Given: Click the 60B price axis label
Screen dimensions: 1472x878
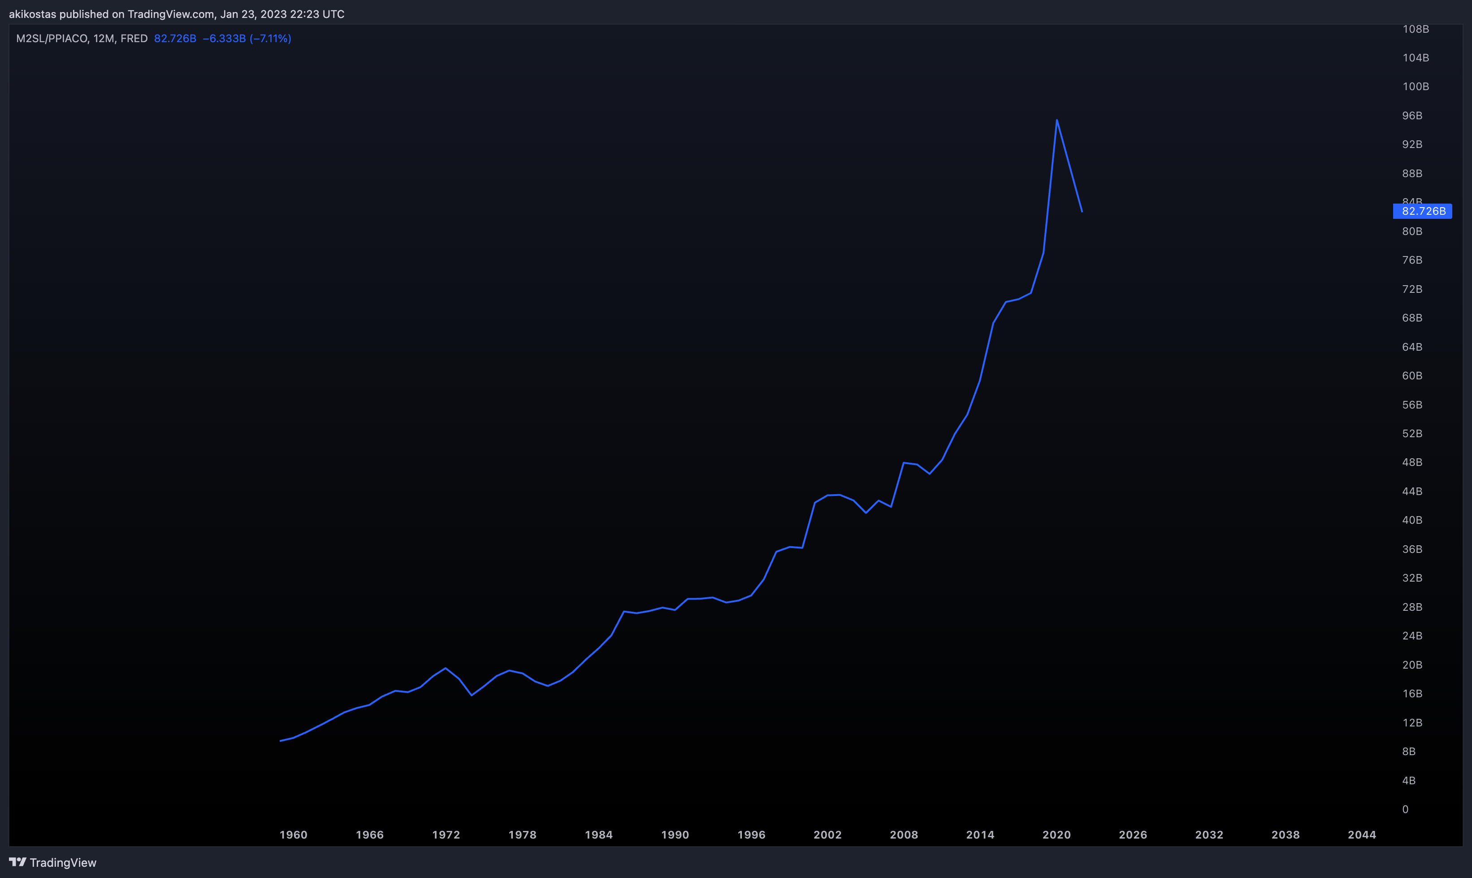Looking at the screenshot, I should [x=1411, y=376].
